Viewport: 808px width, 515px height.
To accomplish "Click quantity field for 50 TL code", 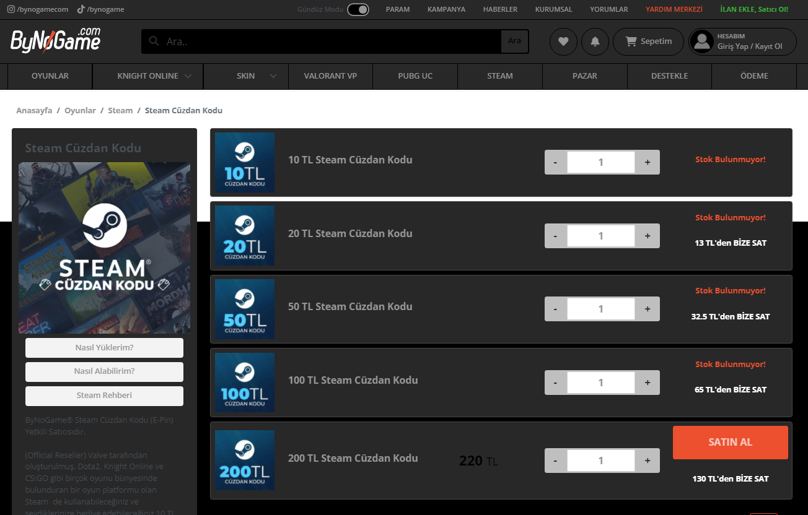I will [601, 309].
